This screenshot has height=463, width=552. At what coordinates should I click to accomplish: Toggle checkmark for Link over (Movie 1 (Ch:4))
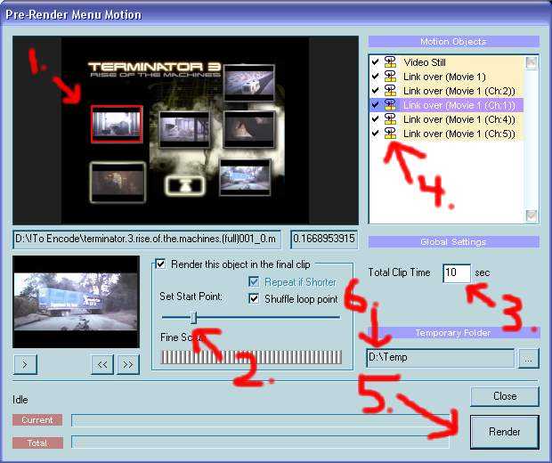click(x=376, y=119)
